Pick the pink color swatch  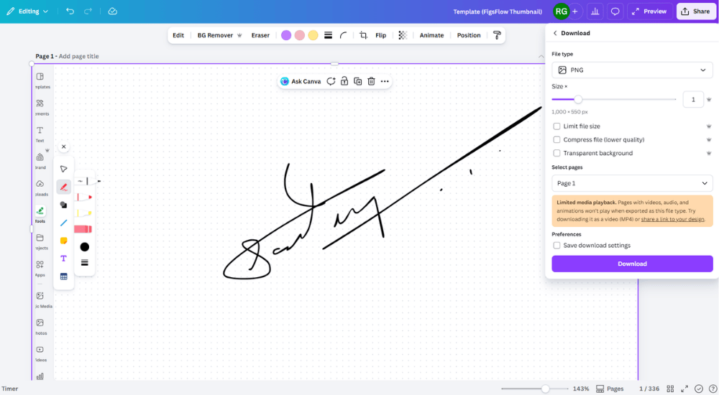pyautogui.click(x=299, y=35)
